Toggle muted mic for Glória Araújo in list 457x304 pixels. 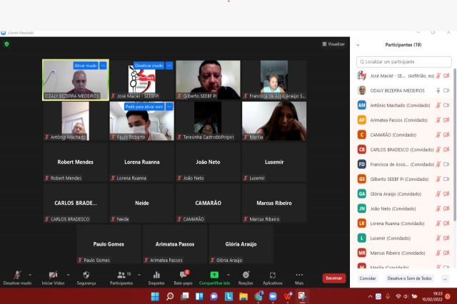click(x=438, y=194)
